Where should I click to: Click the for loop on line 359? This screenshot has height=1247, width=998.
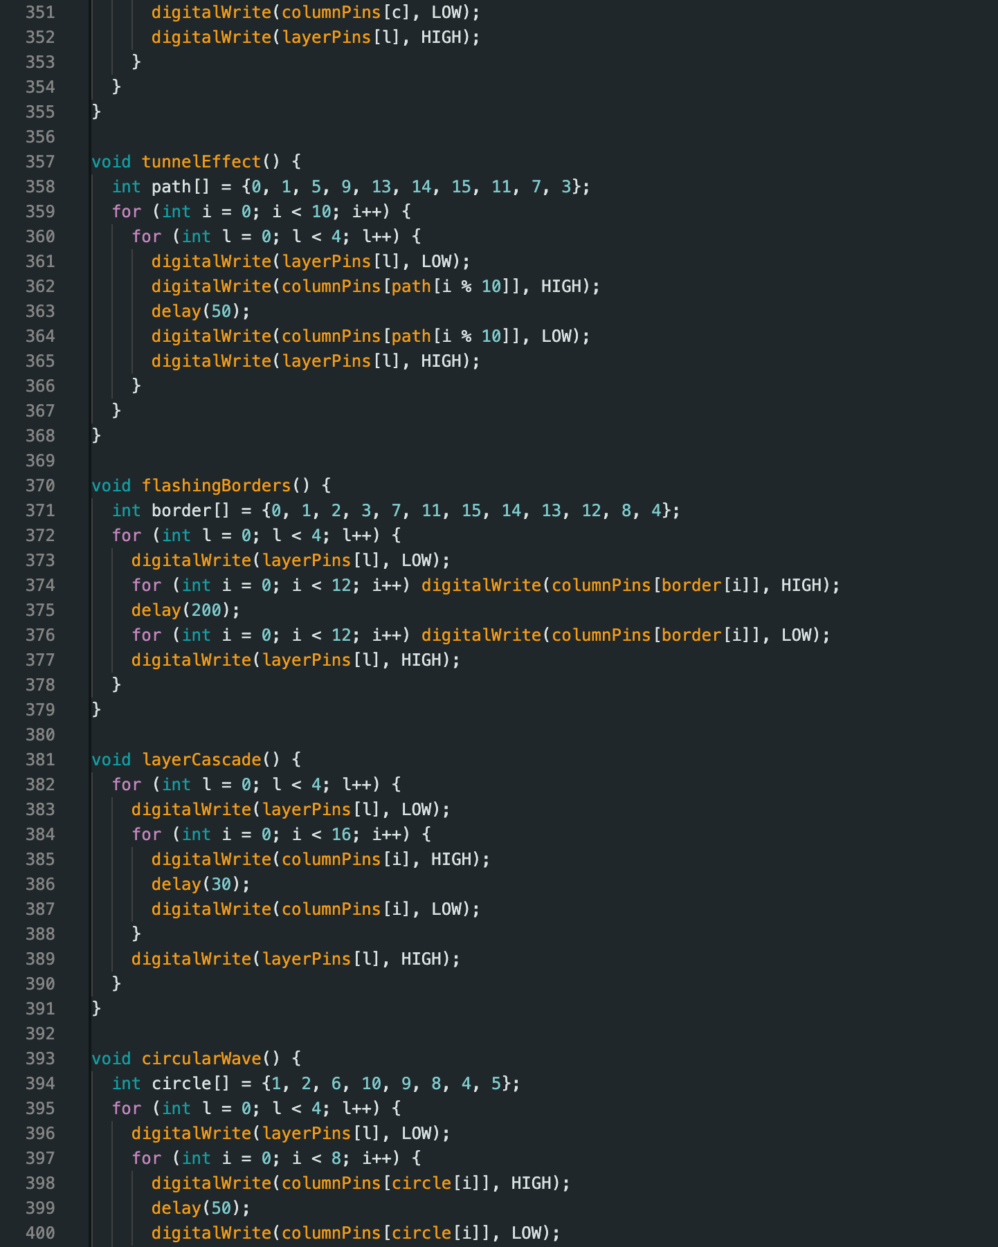tap(261, 212)
